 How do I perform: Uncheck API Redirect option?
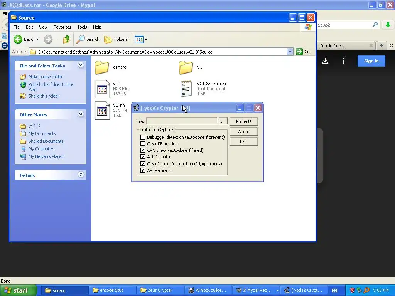143,170
